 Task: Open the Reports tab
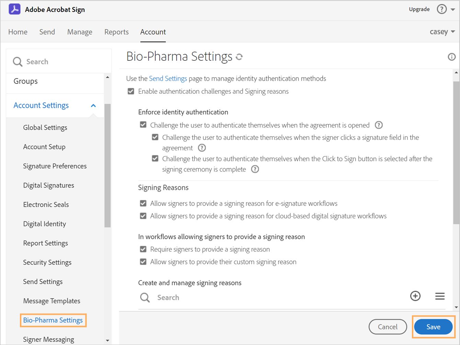(x=116, y=32)
